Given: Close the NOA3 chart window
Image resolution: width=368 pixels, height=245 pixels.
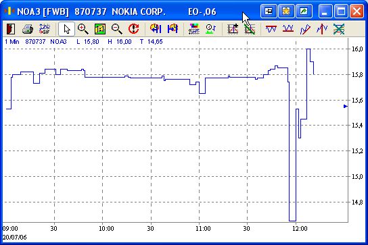Looking at the screenshot, I should (356, 11).
